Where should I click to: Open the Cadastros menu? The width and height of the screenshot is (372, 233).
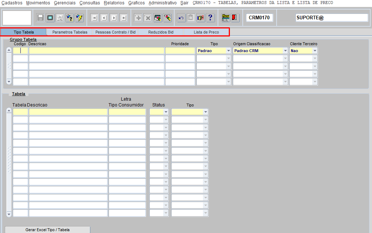12,3
